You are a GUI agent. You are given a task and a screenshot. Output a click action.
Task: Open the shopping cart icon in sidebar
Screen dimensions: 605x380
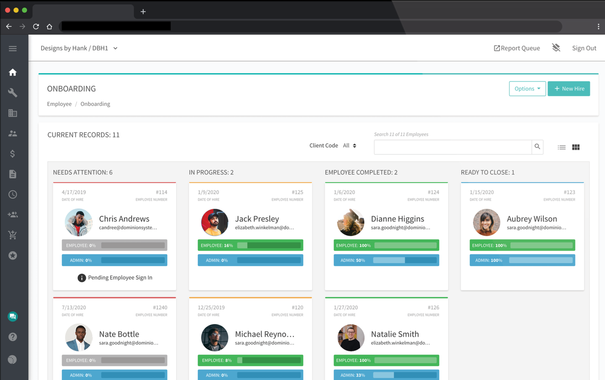tap(13, 235)
